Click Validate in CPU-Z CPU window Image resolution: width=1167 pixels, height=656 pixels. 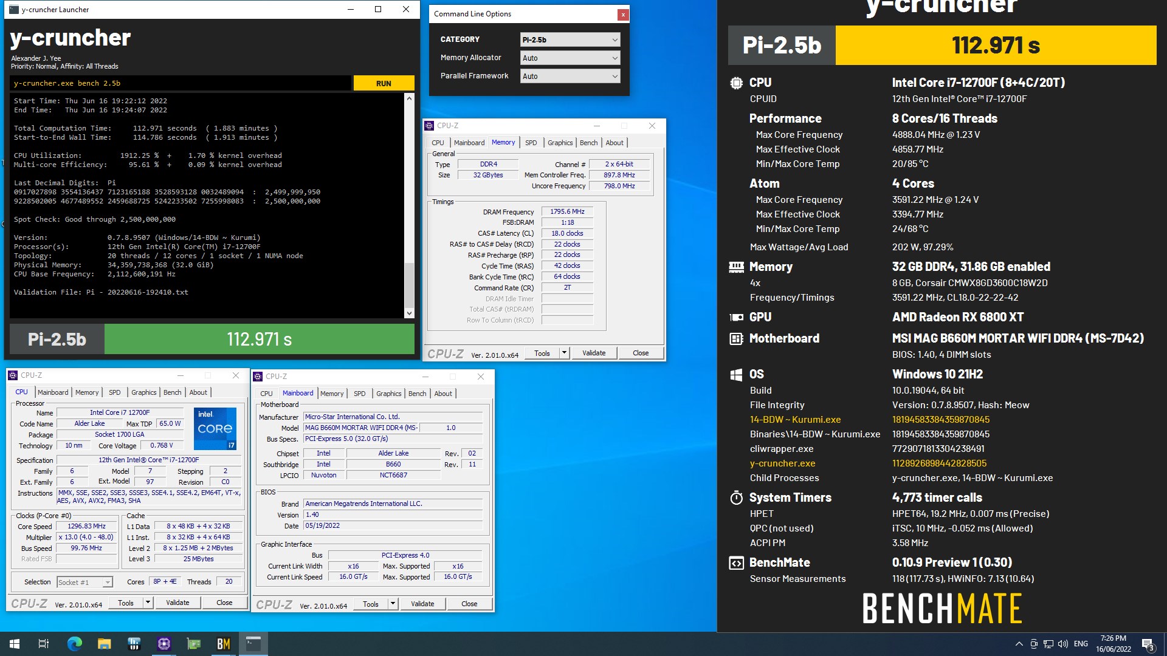pyautogui.click(x=177, y=603)
